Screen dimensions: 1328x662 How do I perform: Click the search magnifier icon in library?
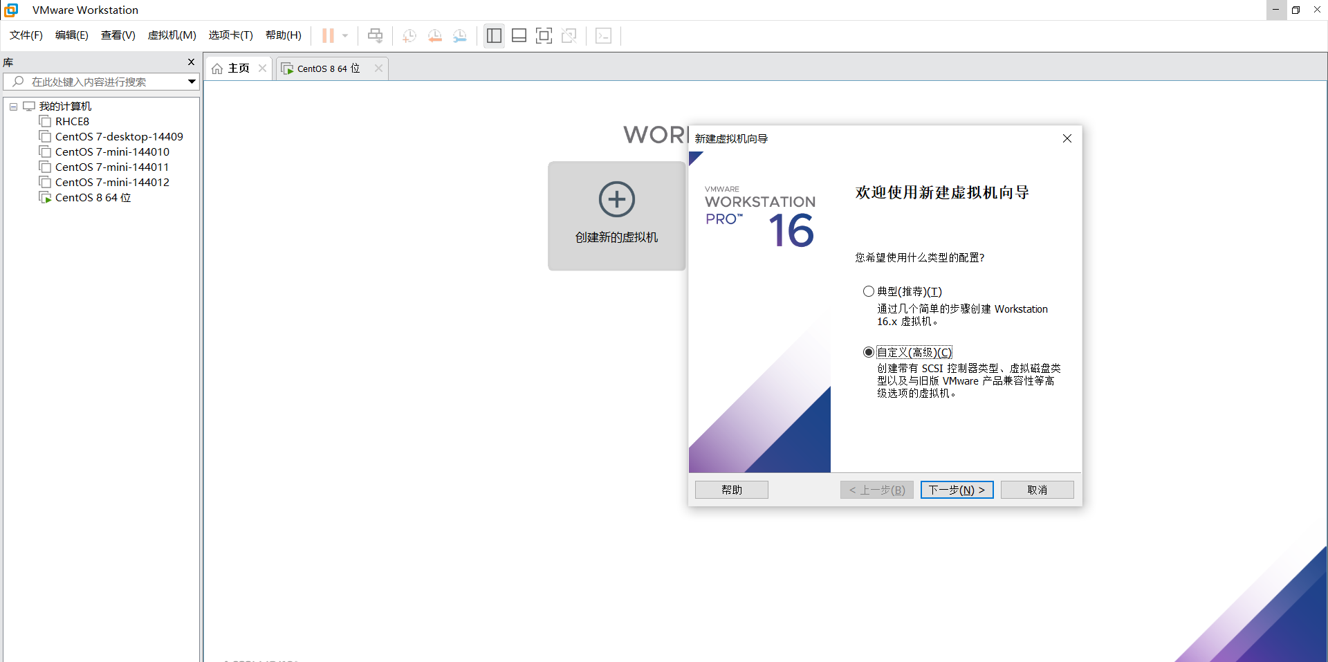point(18,82)
